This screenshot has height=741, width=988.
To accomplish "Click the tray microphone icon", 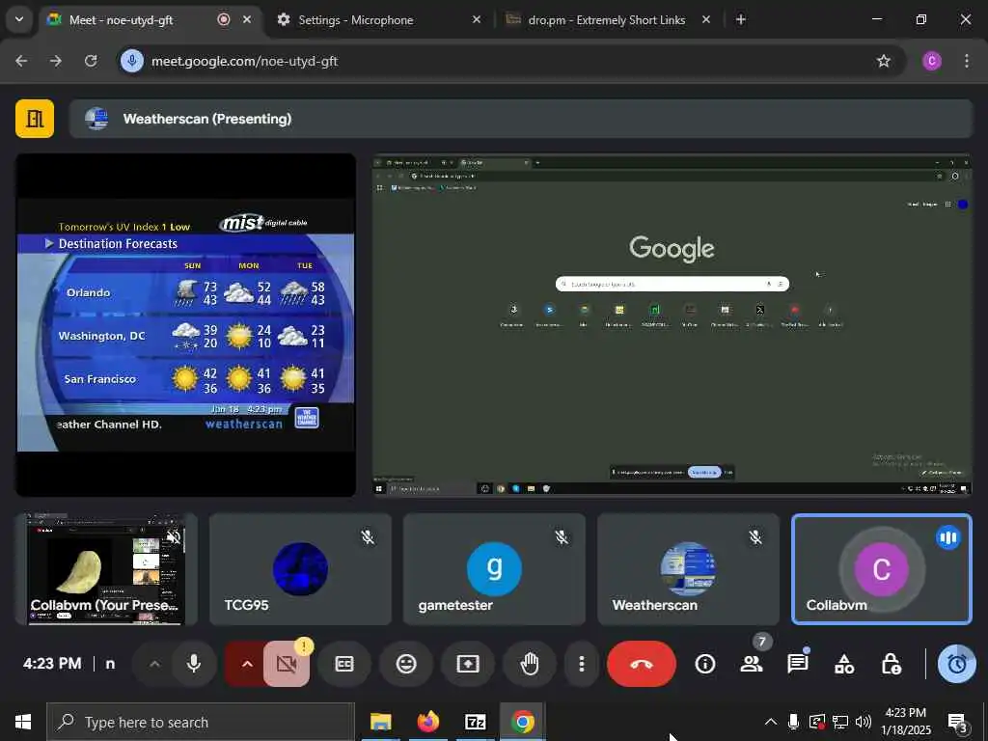I will click(793, 722).
